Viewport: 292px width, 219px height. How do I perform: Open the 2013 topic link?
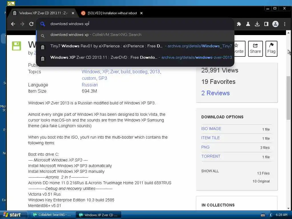pos(155,72)
